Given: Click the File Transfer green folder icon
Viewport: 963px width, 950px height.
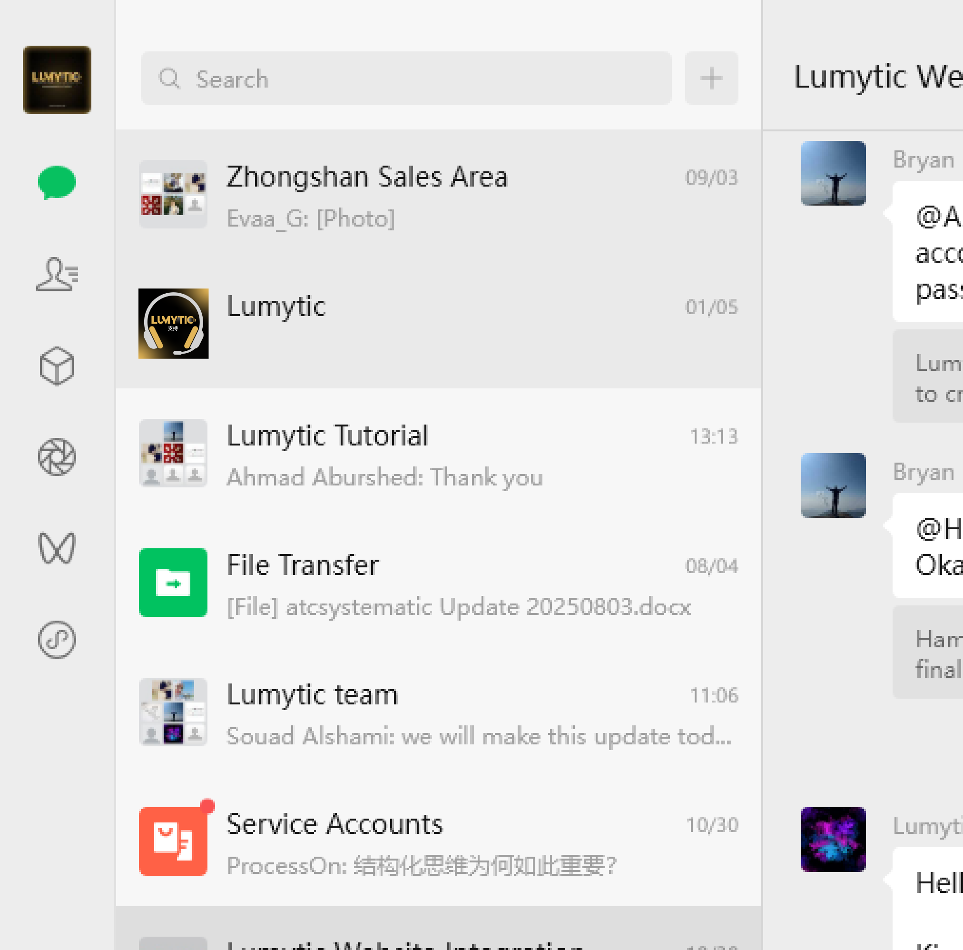Looking at the screenshot, I should pyautogui.click(x=173, y=583).
